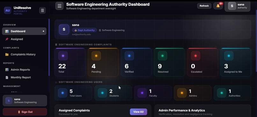Click the orange dot icon on Pending card
Screen dimensions: 257x117
96,56
